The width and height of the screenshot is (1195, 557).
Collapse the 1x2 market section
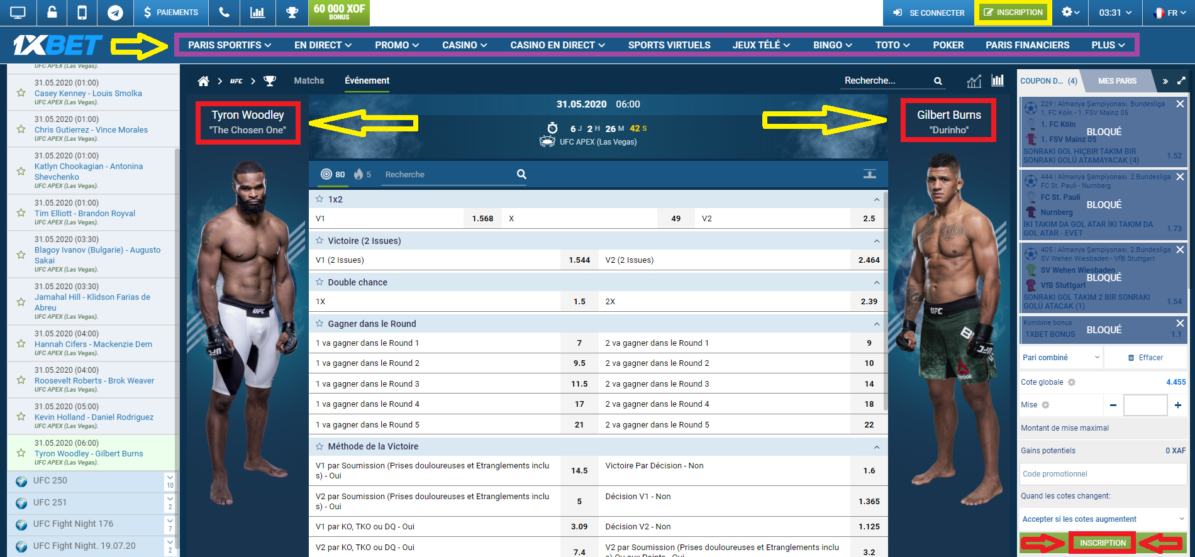[x=876, y=199]
